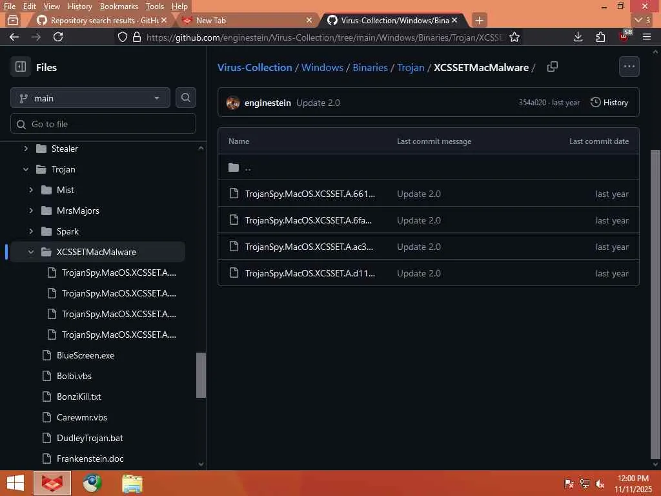Open file TrojanSpy.MacOS.XCSSET.A.6fa...

coord(308,221)
